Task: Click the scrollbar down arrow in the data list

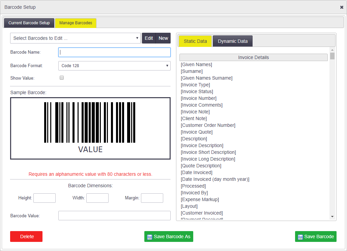Action: (x=332, y=217)
